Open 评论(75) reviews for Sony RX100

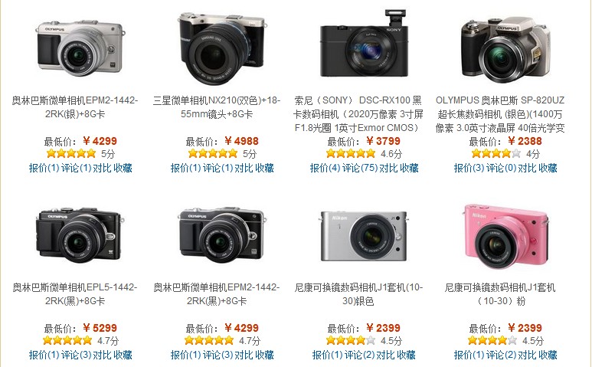point(360,168)
